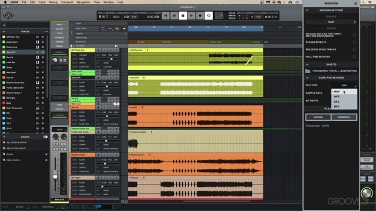
Task: Open the Navigation menu
Action: [x=83, y=2]
